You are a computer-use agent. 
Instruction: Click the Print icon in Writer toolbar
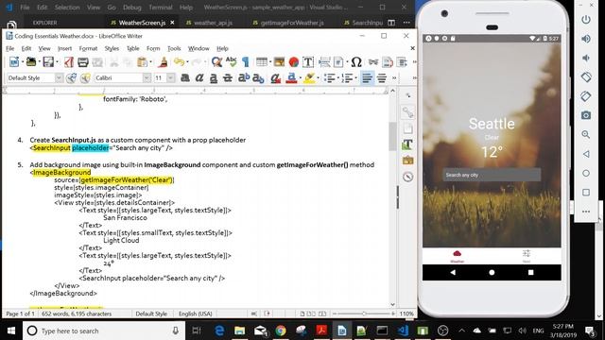pos(83,62)
